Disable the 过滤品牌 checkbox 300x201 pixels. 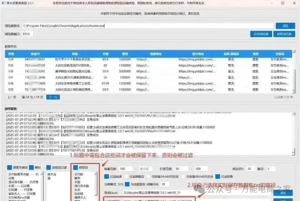pyautogui.click(x=106, y=176)
